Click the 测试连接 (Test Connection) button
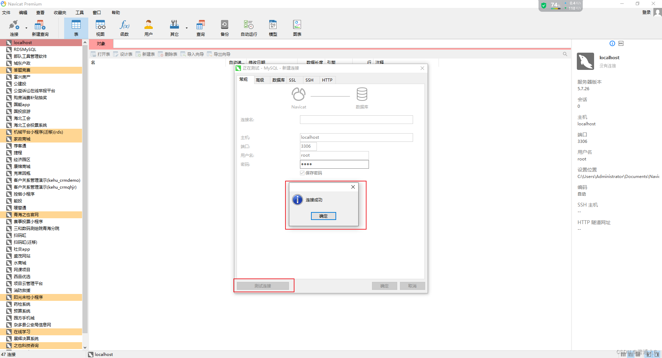 click(x=263, y=286)
